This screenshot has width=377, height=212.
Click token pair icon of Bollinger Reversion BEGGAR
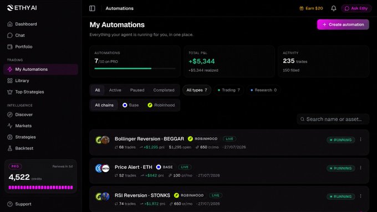(103, 140)
